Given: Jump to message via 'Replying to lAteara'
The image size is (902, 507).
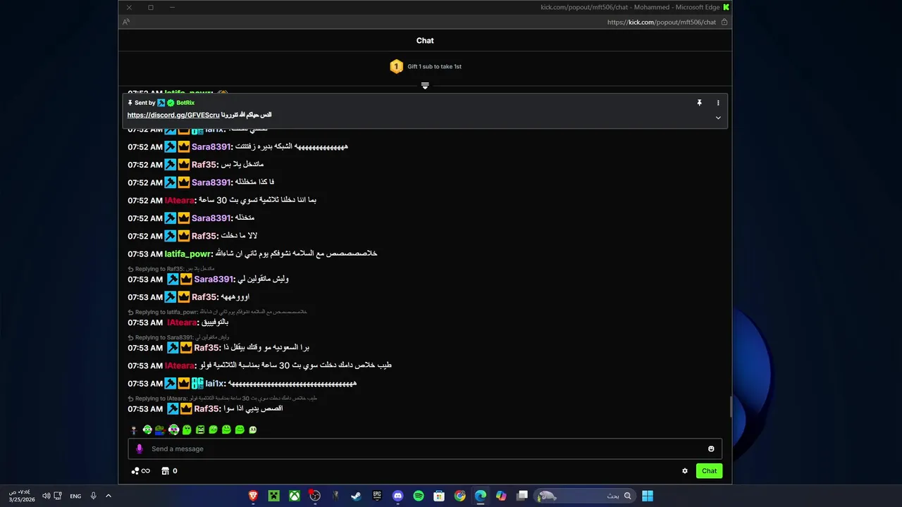Looking at the screenshot, I should tap(223, 399).
